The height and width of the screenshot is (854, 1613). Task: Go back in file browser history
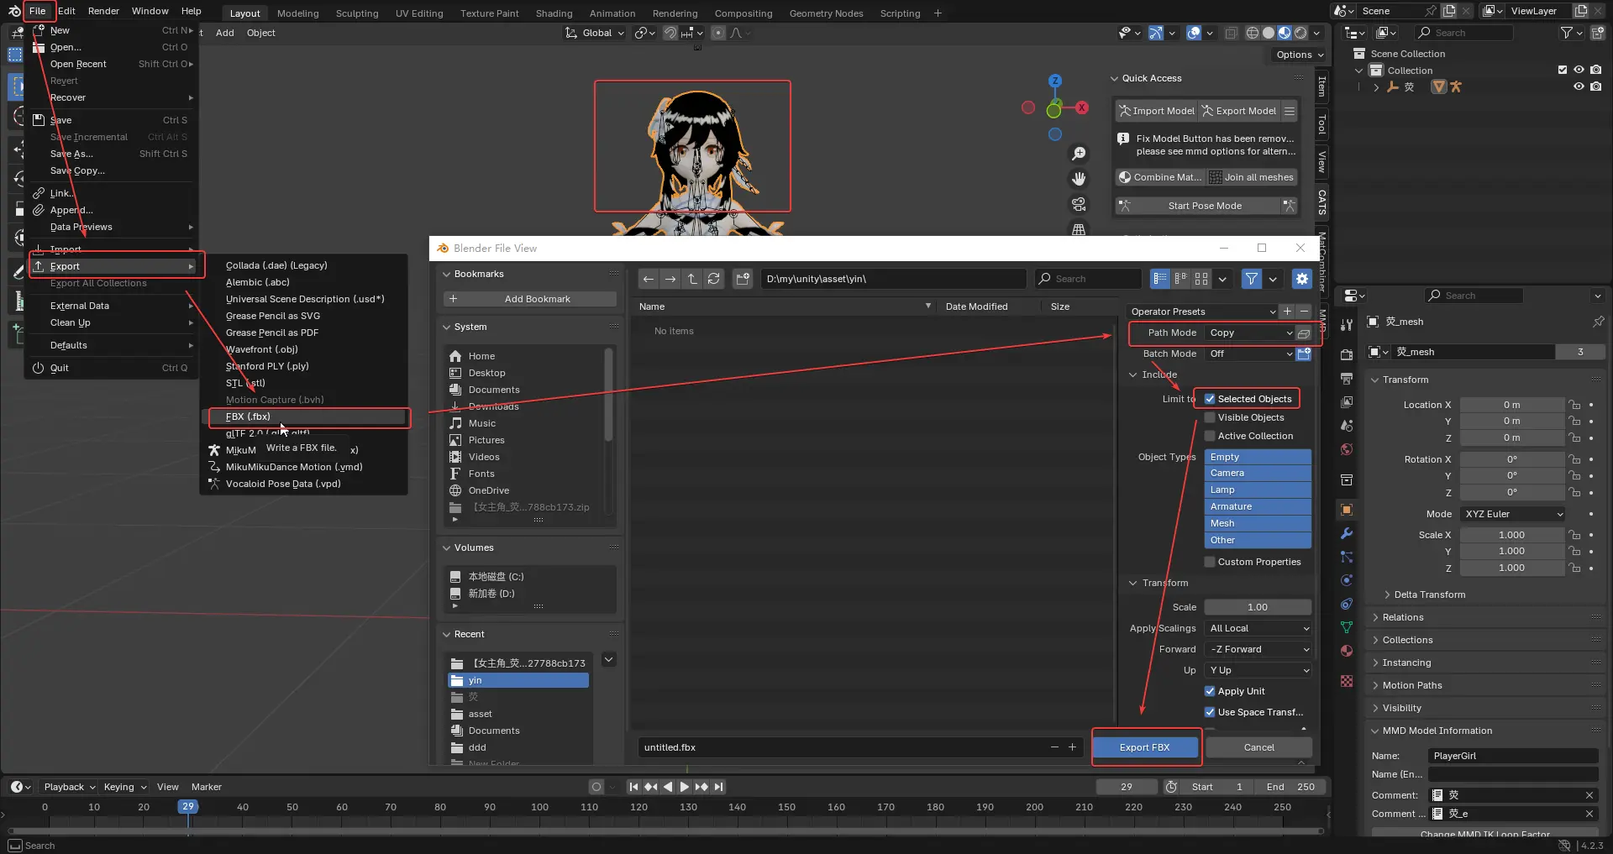pos(648,279)
